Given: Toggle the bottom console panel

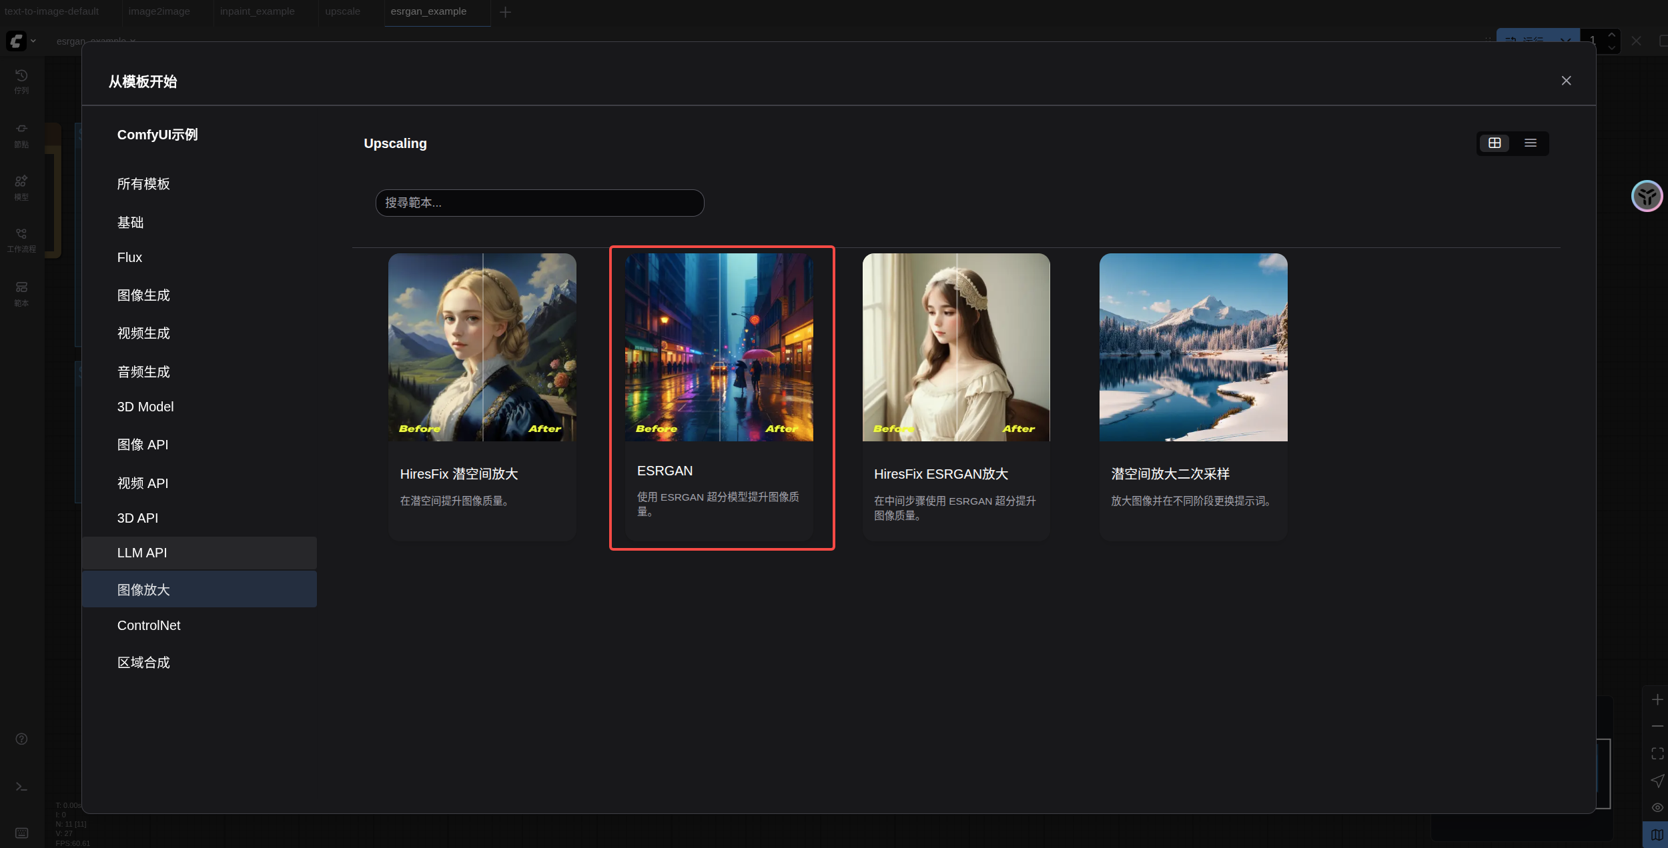Looking at the screenshot, I should [x=21, y=787].
